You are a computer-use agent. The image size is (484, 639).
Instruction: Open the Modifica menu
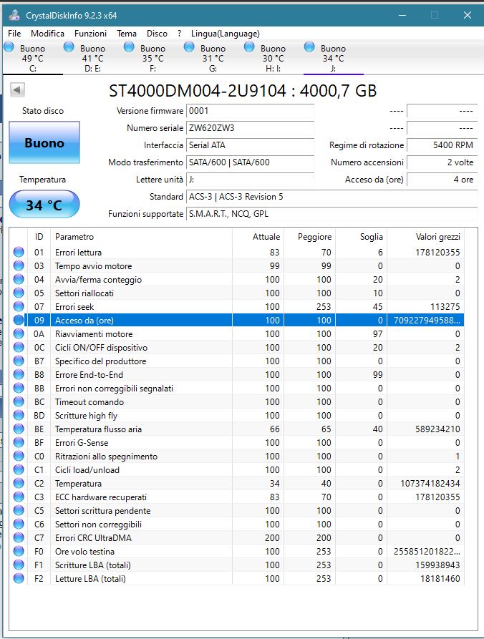(48, 34)
